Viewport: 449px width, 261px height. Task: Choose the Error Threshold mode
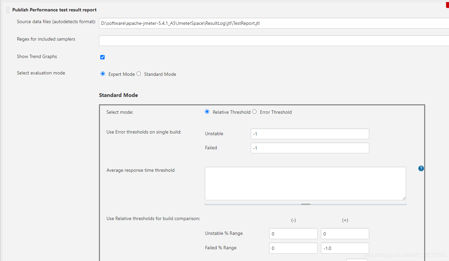(255, 112)
